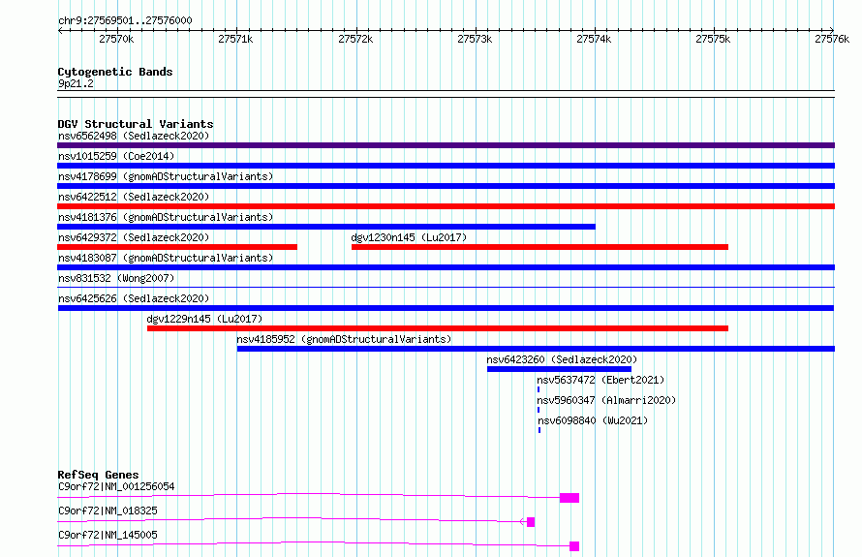The height and width of the screenshot is (557, 862).
Task: Click the red nsv6422512 variant bar
Action: 446,206
